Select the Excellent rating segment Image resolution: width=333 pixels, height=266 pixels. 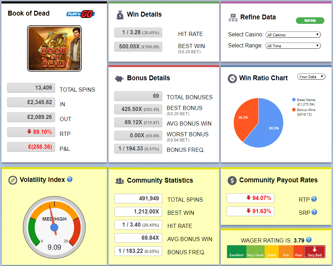237,251
